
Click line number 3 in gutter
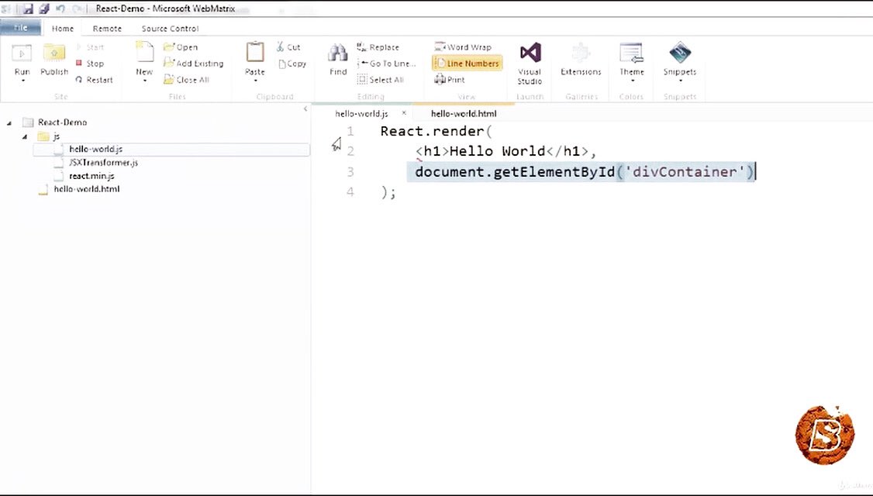350,172
